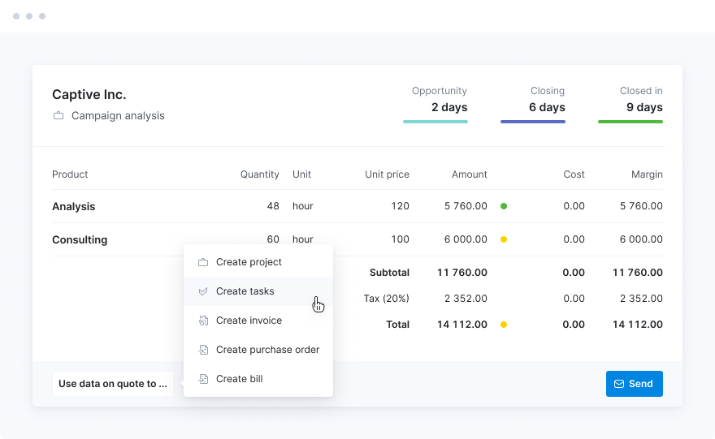Click the yellow status dot for Consulting
The height and width of the screenshot is (439, 715).
coord(504,239)
